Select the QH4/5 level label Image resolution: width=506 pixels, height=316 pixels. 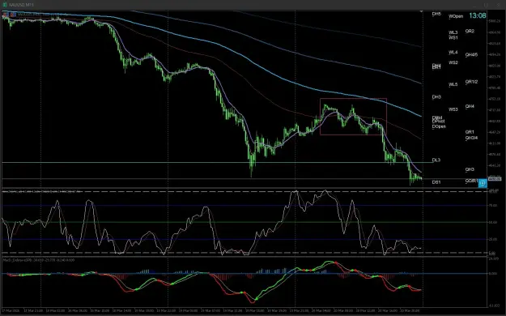point(471,54)
